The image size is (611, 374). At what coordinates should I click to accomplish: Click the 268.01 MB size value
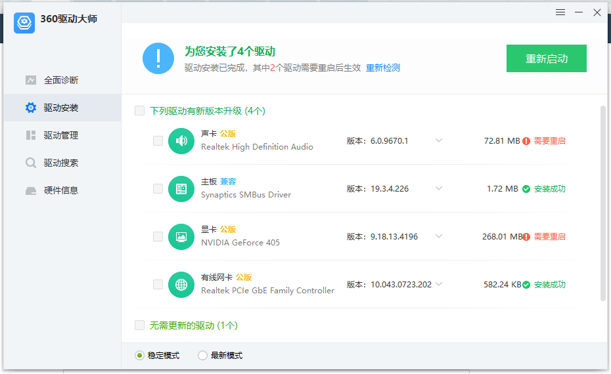click(x=503, y=237)
